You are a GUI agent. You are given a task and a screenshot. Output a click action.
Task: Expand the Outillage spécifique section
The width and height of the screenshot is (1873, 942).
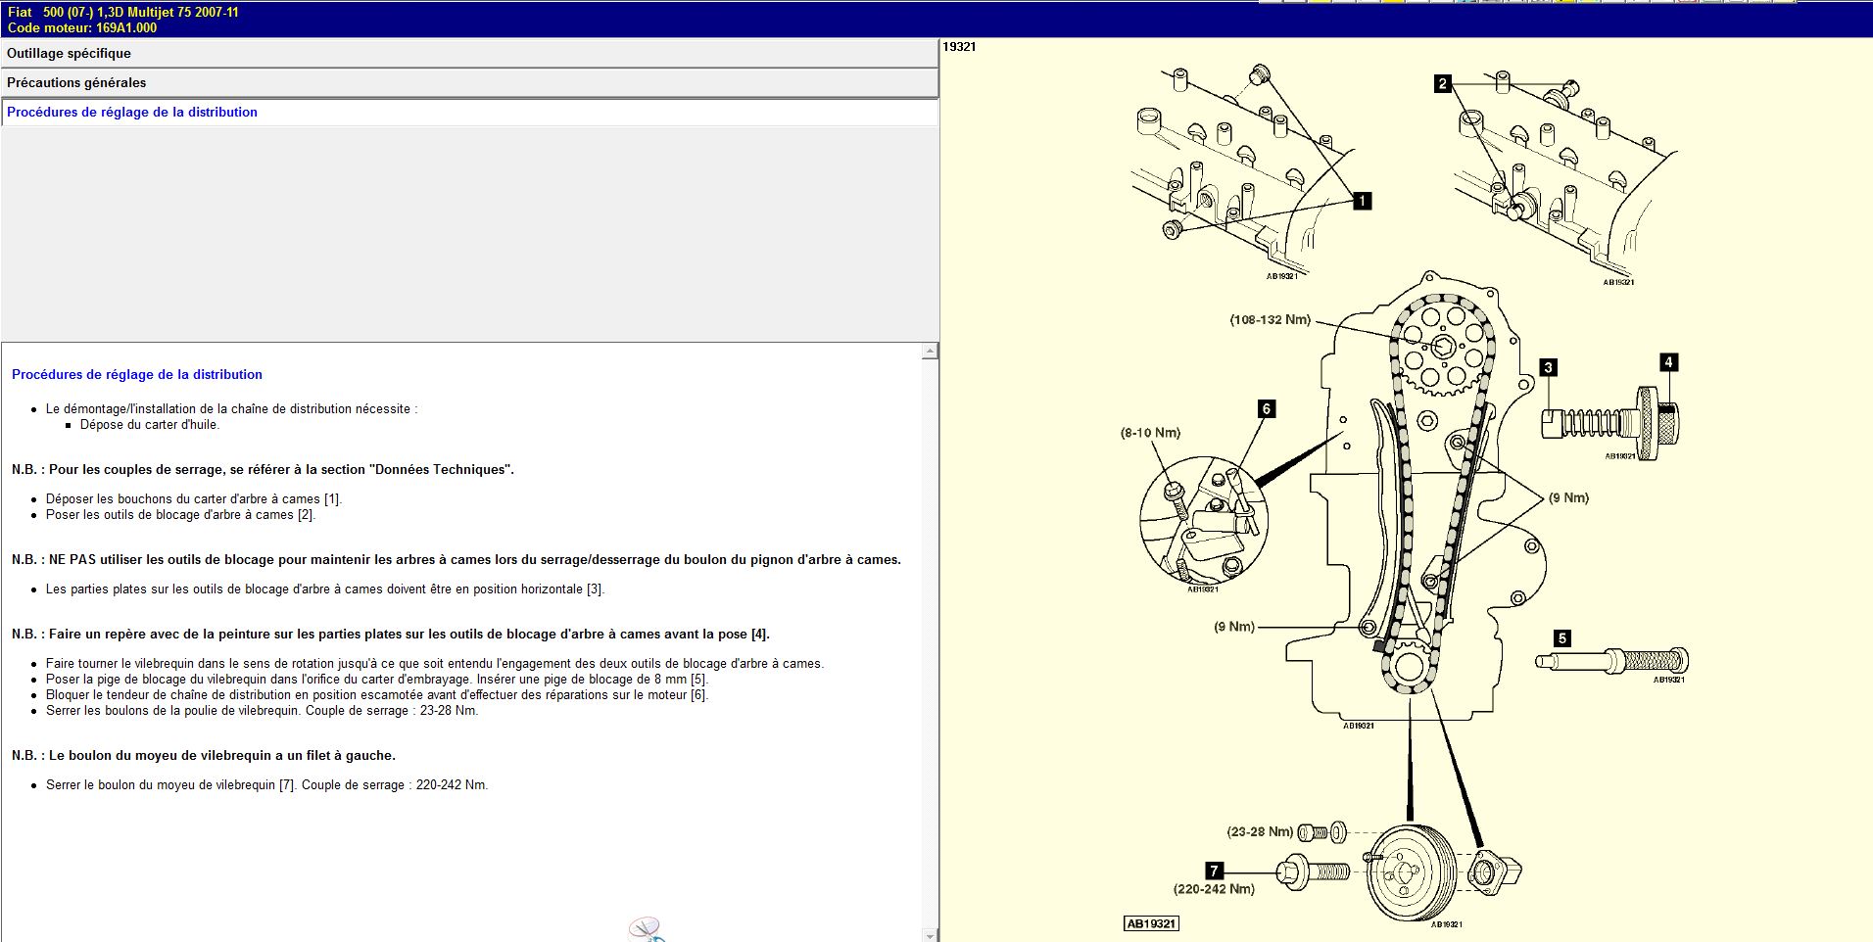click(69, 54)
